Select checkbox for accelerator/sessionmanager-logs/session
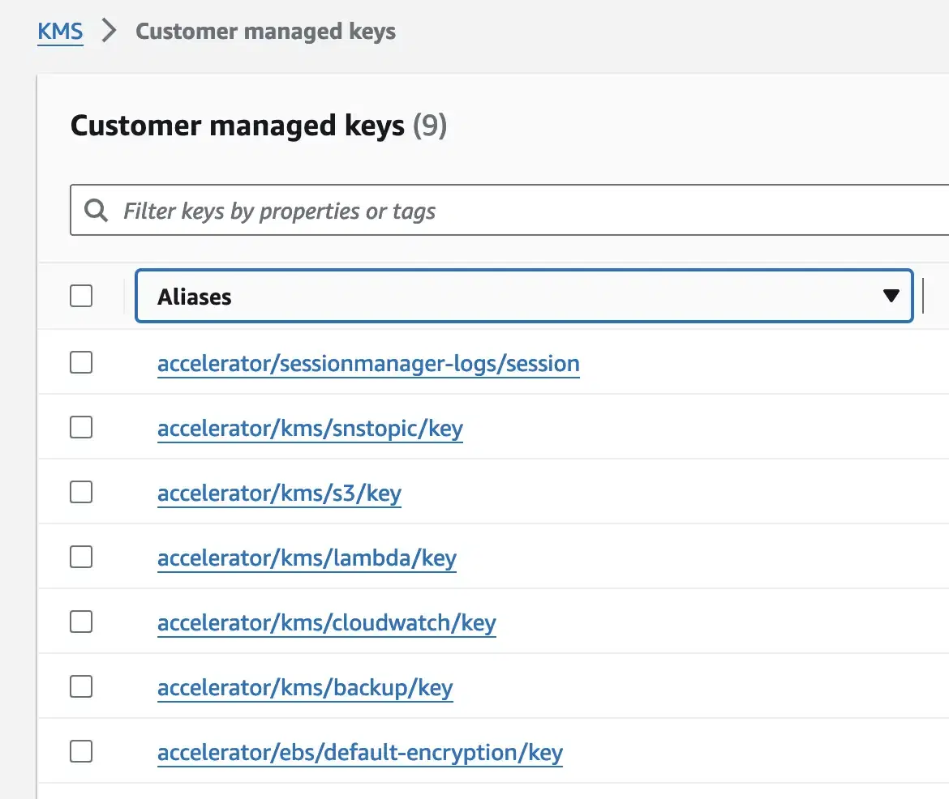Image resolution: width=949 pixels, height=799 pixels. (x=81, y=362)
